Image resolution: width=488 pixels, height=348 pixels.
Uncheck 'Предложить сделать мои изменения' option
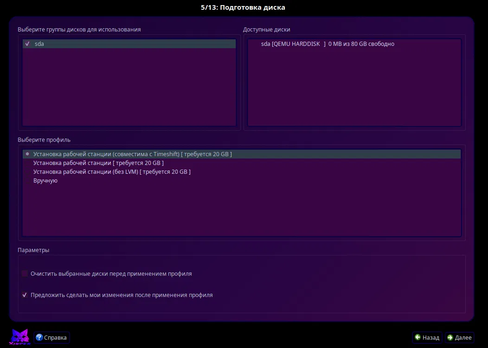click(25, 295)
